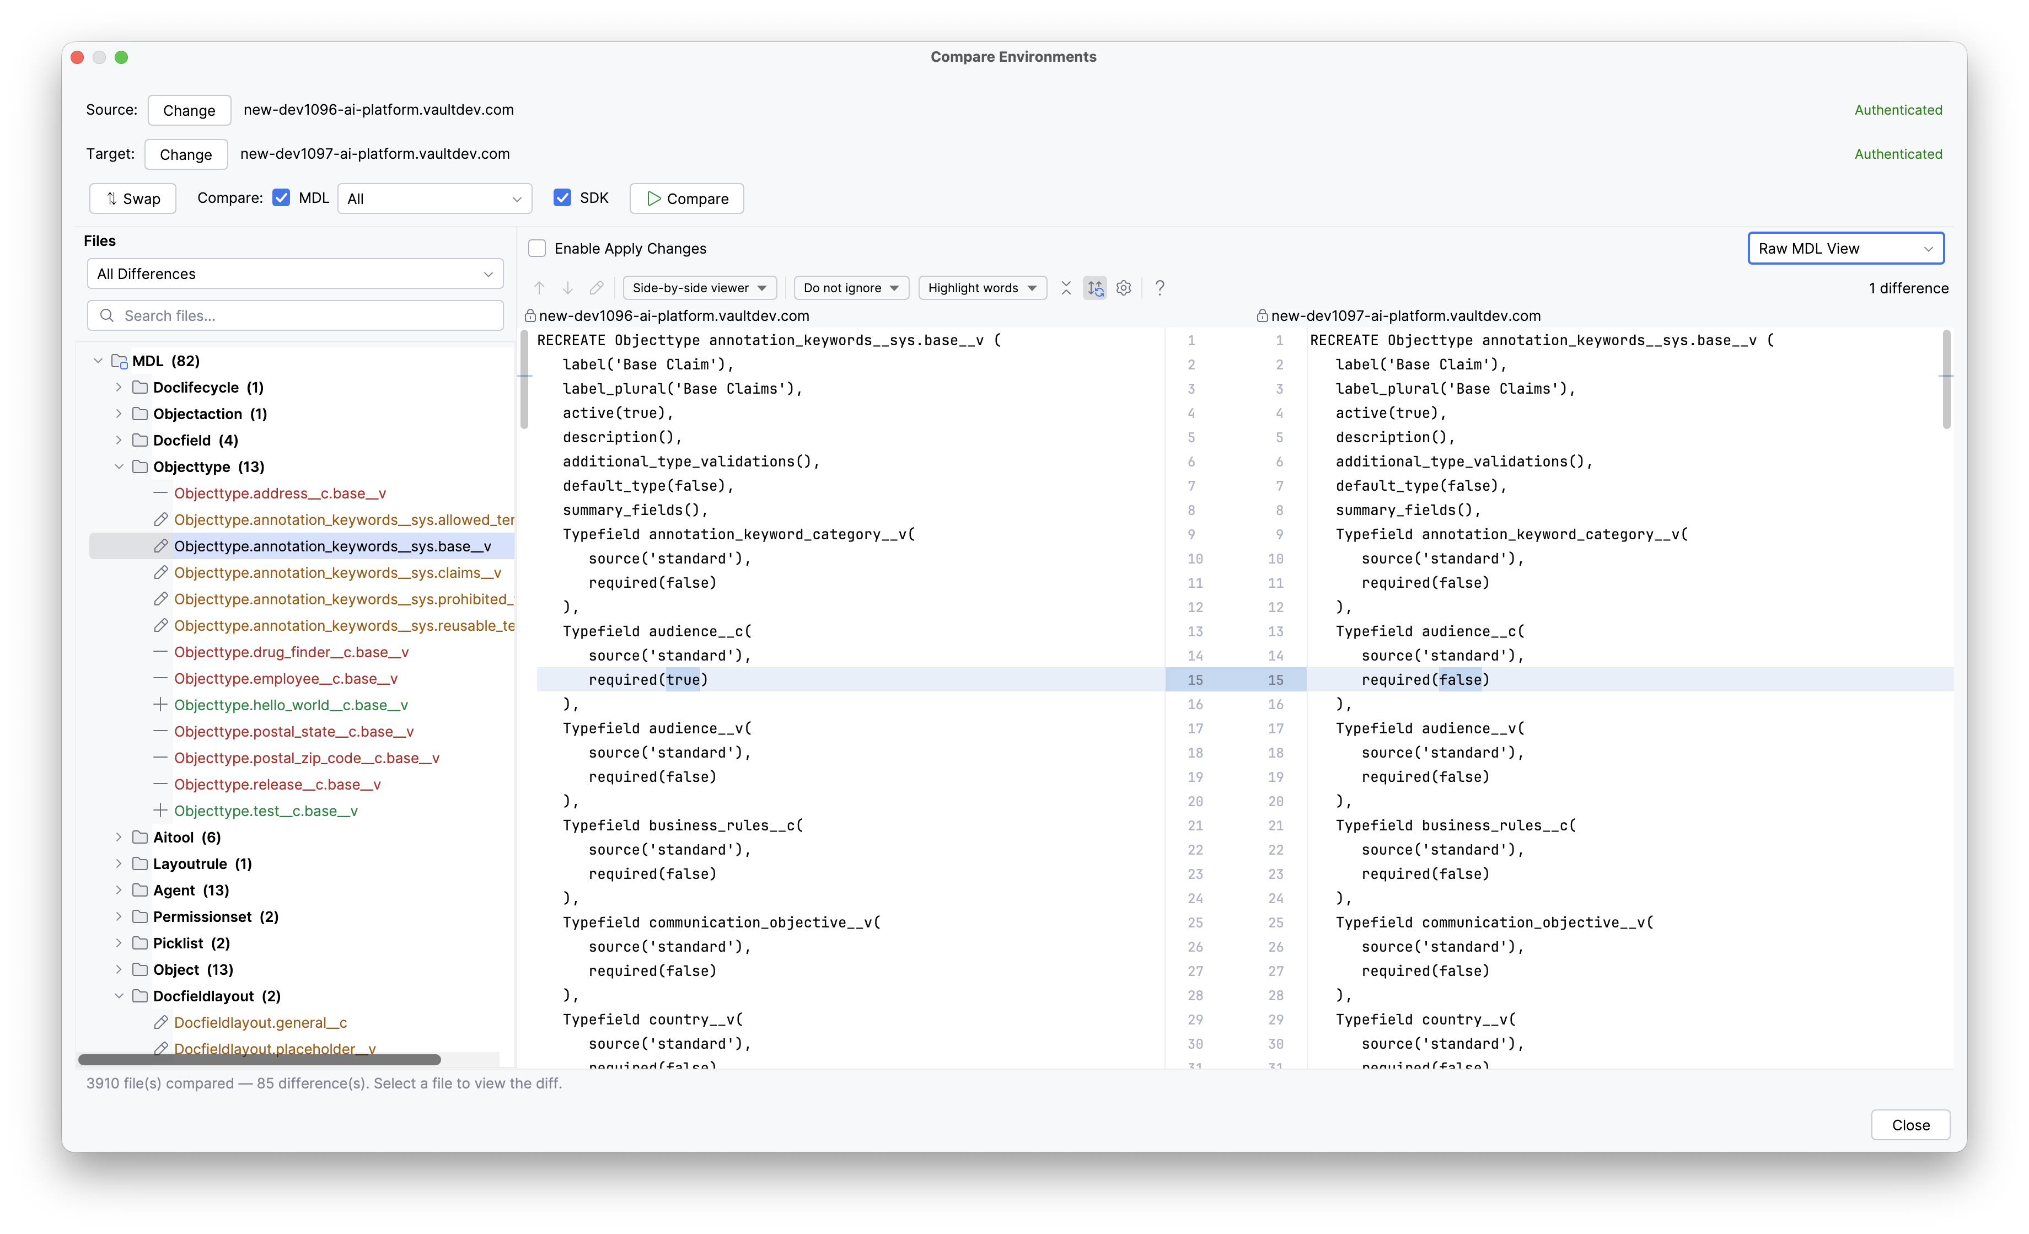Toggle synchronize scrolling icon
This screenshot has width=2029, height=1234.
tap(1095, 287)
